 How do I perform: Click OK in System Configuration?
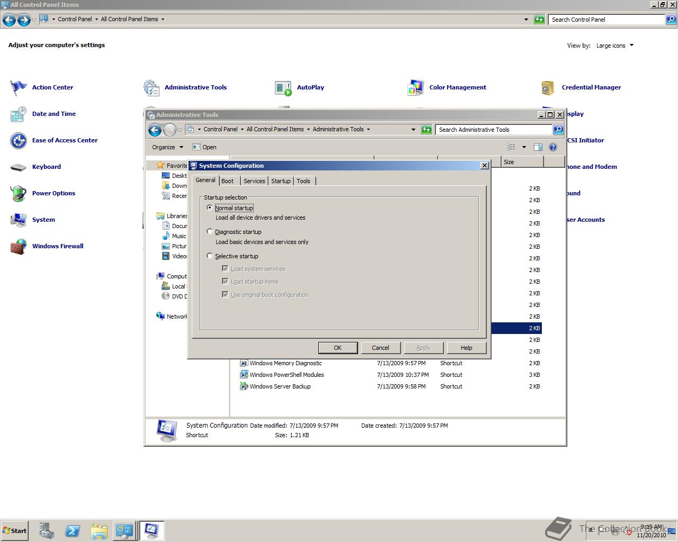tap(338, 348)
